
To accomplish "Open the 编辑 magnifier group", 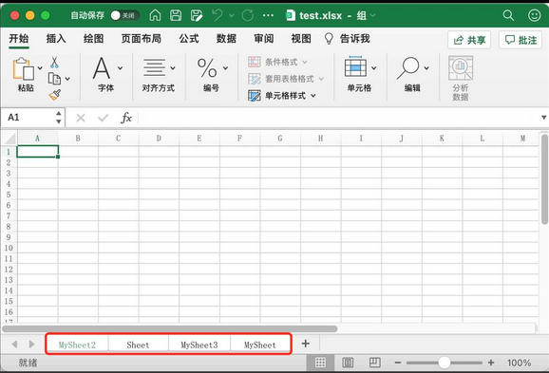I will (x=412, y=74).
